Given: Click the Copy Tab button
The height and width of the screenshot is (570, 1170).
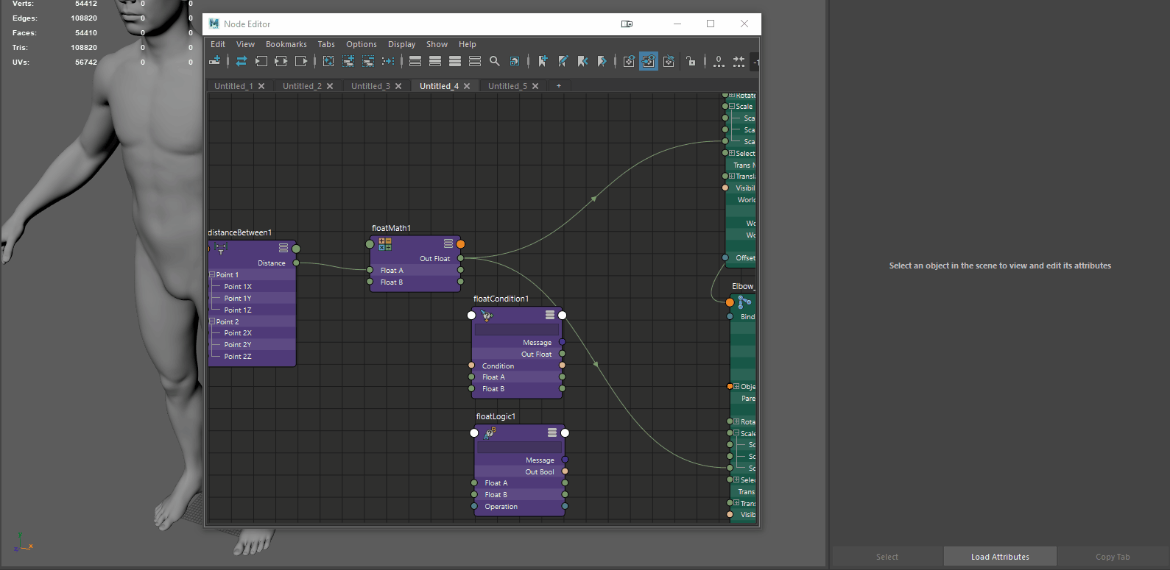Looking at the screenshot, I should 1113,557.
